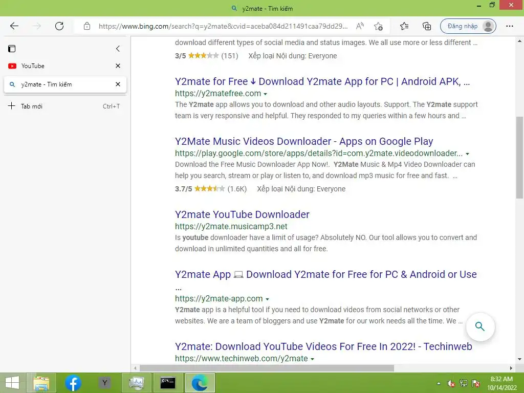524x393 pixels.
Task: Click the vertical scrollbar thumb
Action: click(519, 157)
